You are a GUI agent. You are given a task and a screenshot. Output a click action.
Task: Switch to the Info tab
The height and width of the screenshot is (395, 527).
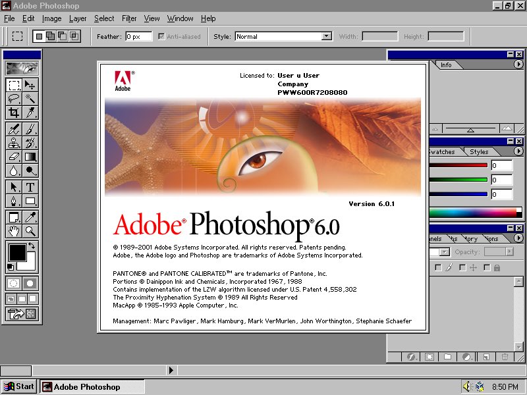446,65
